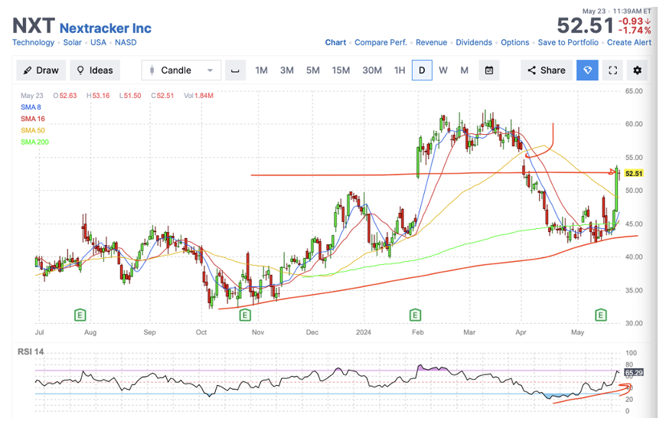
Task: Open the Draw tool
Action: coord(41,70)
